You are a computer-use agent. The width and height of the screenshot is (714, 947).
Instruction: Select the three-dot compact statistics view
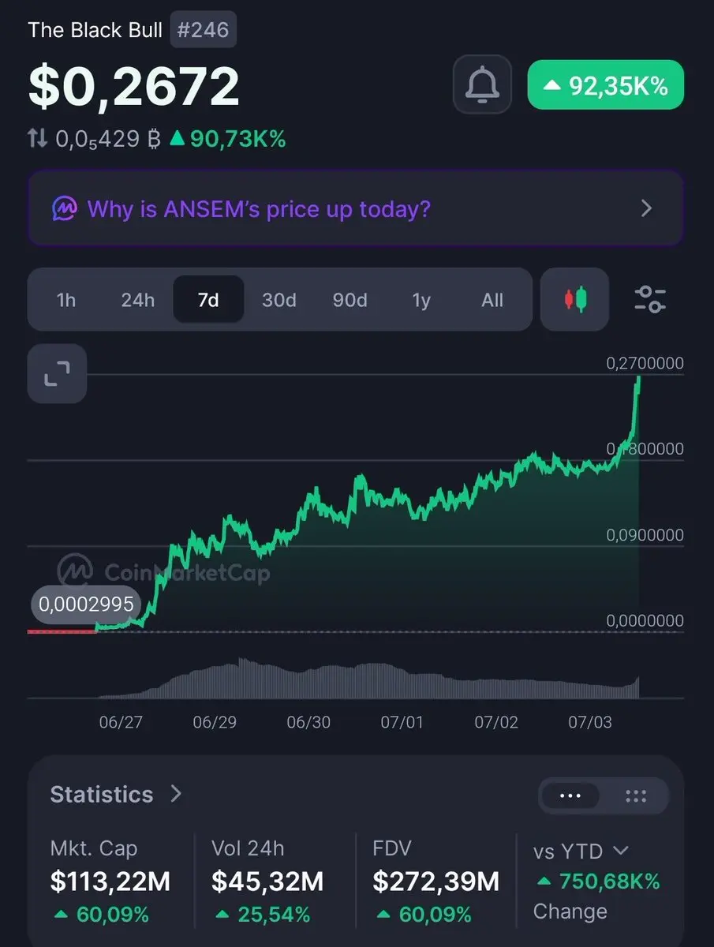[x=570, y=795]
